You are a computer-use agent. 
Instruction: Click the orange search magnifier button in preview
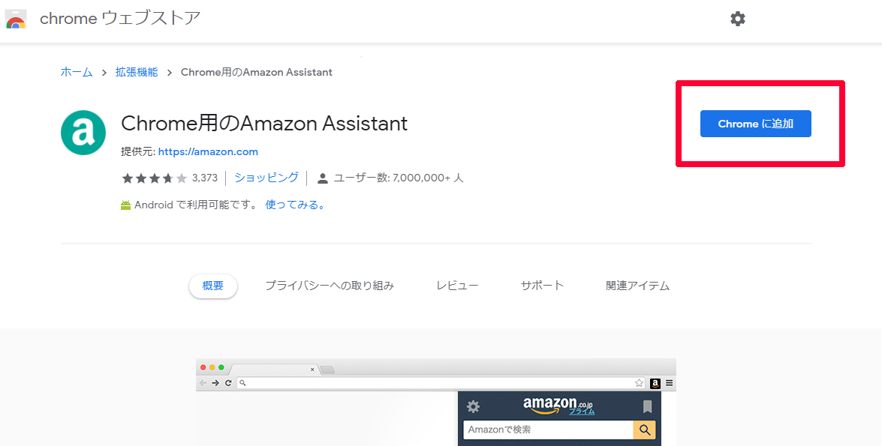(645, 430)
